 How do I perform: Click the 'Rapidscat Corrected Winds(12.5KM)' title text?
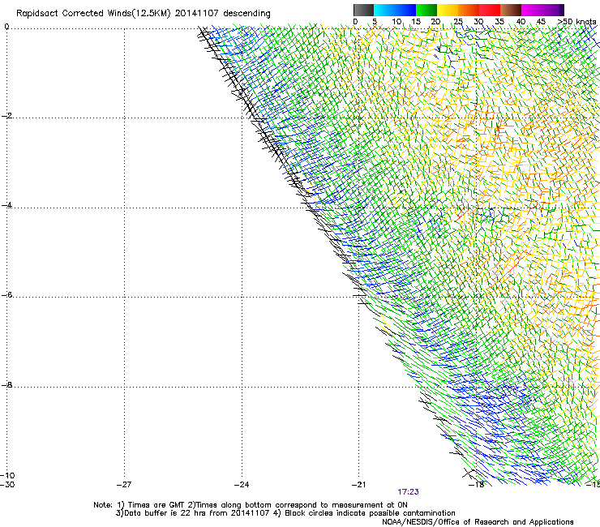93,14
